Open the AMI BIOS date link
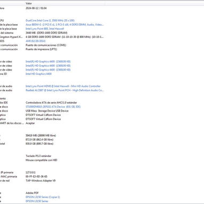The width and height of the screenshot is (204, 204). point(35,41)
